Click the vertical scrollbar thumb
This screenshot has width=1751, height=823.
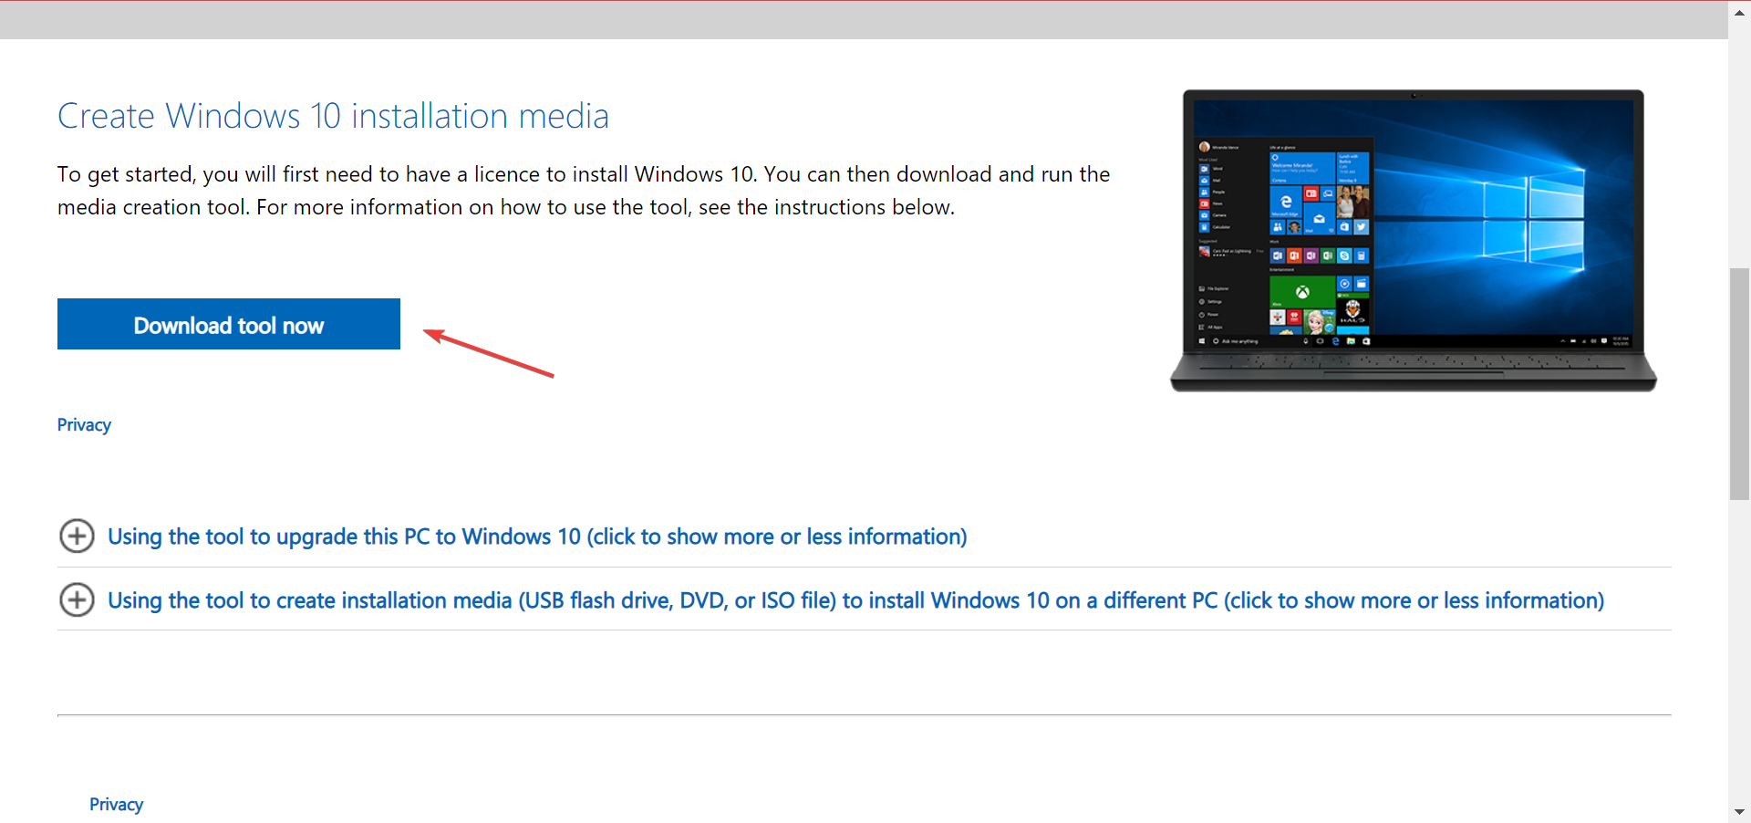tap(1739, 384)
